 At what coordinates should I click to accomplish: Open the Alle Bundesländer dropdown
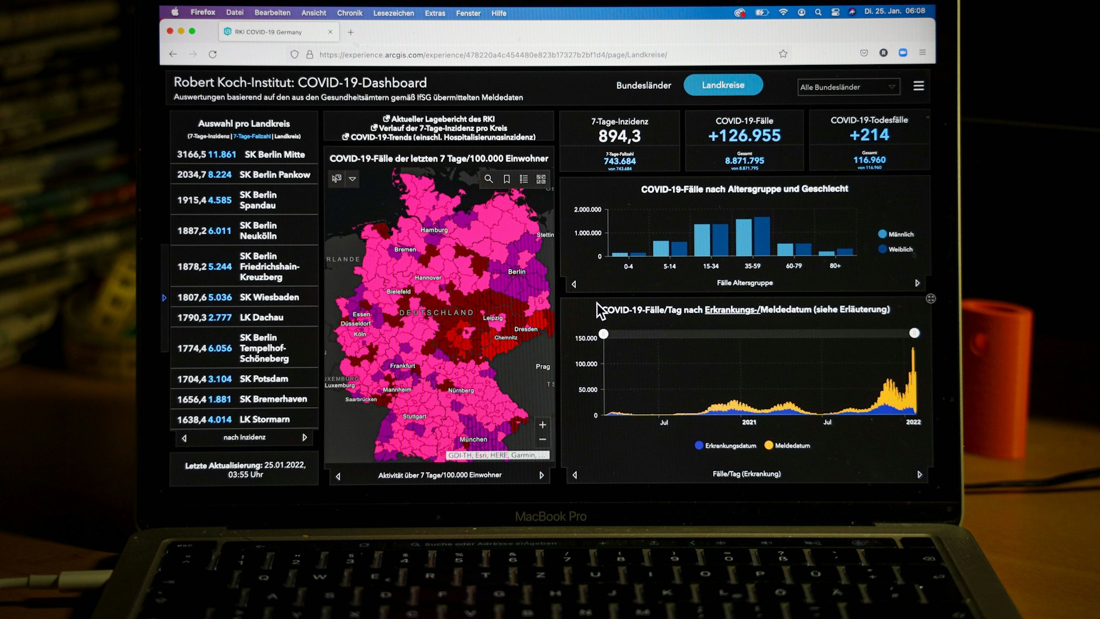848,87
